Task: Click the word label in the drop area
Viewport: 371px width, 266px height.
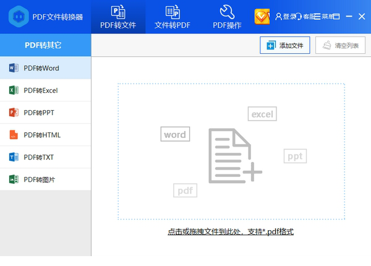Action: [175, 134]
